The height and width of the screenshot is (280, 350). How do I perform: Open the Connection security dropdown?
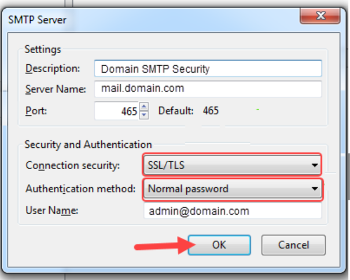[232, 166]
